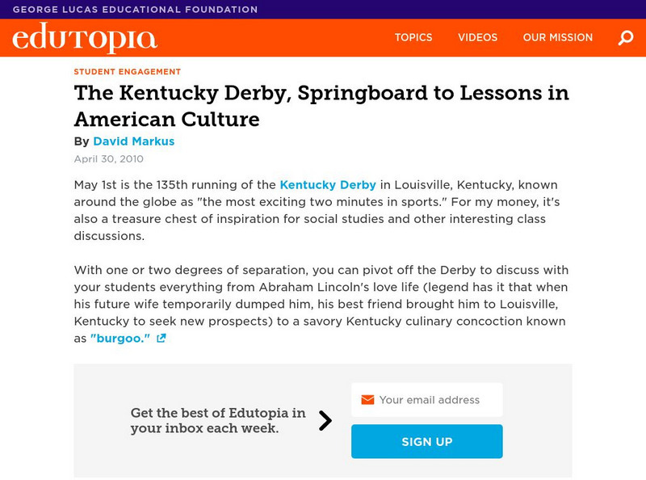
Task: Click the external-link icon after "burgoo"
Action: pyautogui.click(x=160, y=338)
